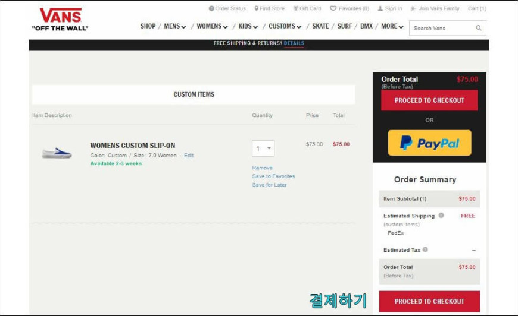Open the Find Store link

click(272, 8)
